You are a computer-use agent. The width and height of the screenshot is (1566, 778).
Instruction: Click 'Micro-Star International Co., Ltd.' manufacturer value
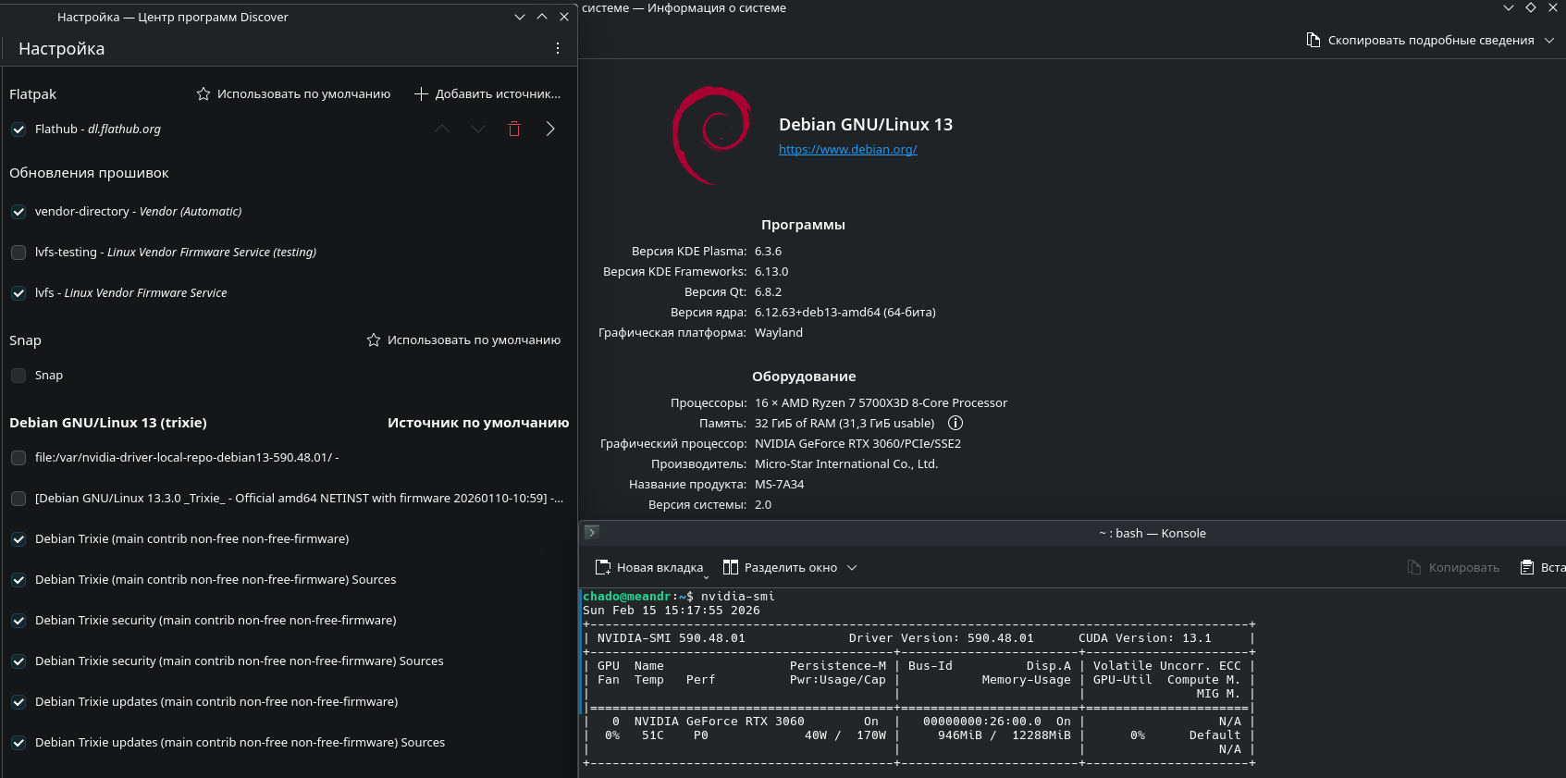tap(846, 464)
